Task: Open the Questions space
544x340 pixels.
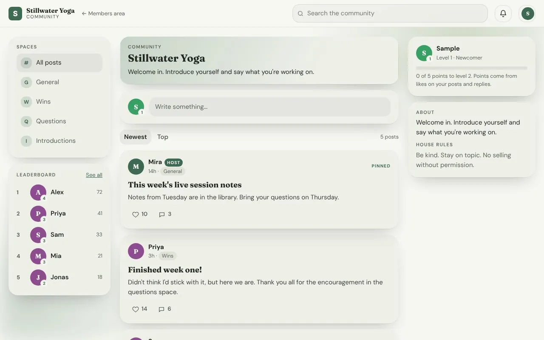Action: click(59, 121)
